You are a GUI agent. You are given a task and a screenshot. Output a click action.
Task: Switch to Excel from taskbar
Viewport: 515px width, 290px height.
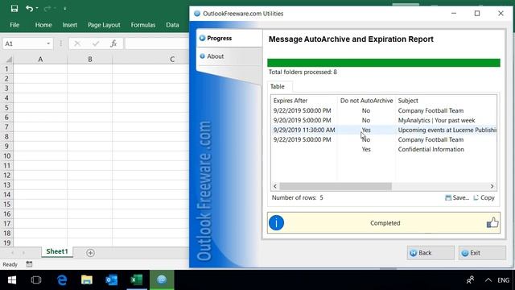pos(137,280)
